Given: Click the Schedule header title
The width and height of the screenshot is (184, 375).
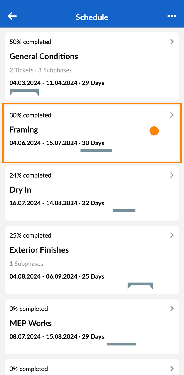Looking at the screenshot, I should pyautogui.click(x=92, y=17).
